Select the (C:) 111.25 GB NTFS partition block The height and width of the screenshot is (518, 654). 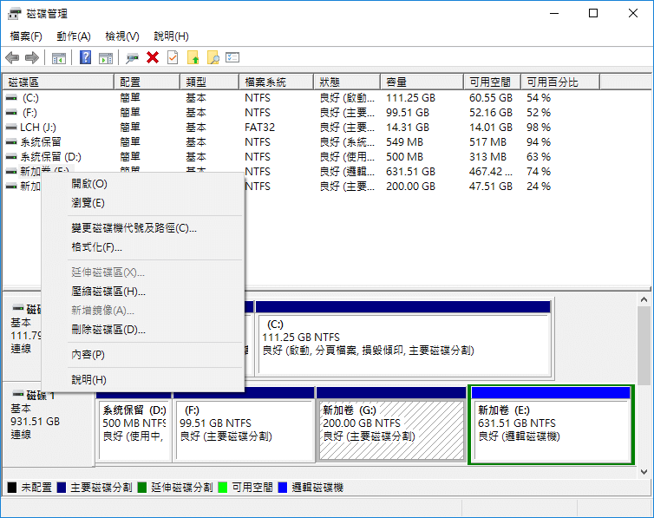coord(403,338)
